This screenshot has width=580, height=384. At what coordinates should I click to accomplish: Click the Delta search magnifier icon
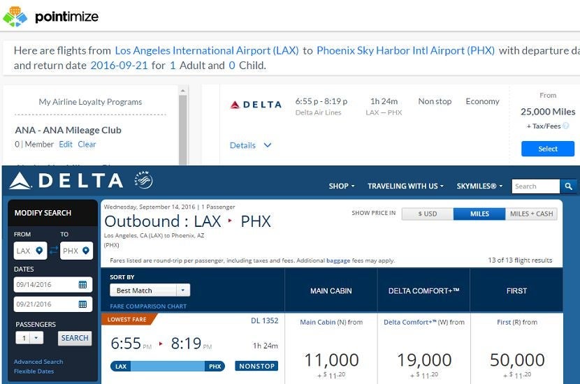pyautogui.click(x=569, y=186)
